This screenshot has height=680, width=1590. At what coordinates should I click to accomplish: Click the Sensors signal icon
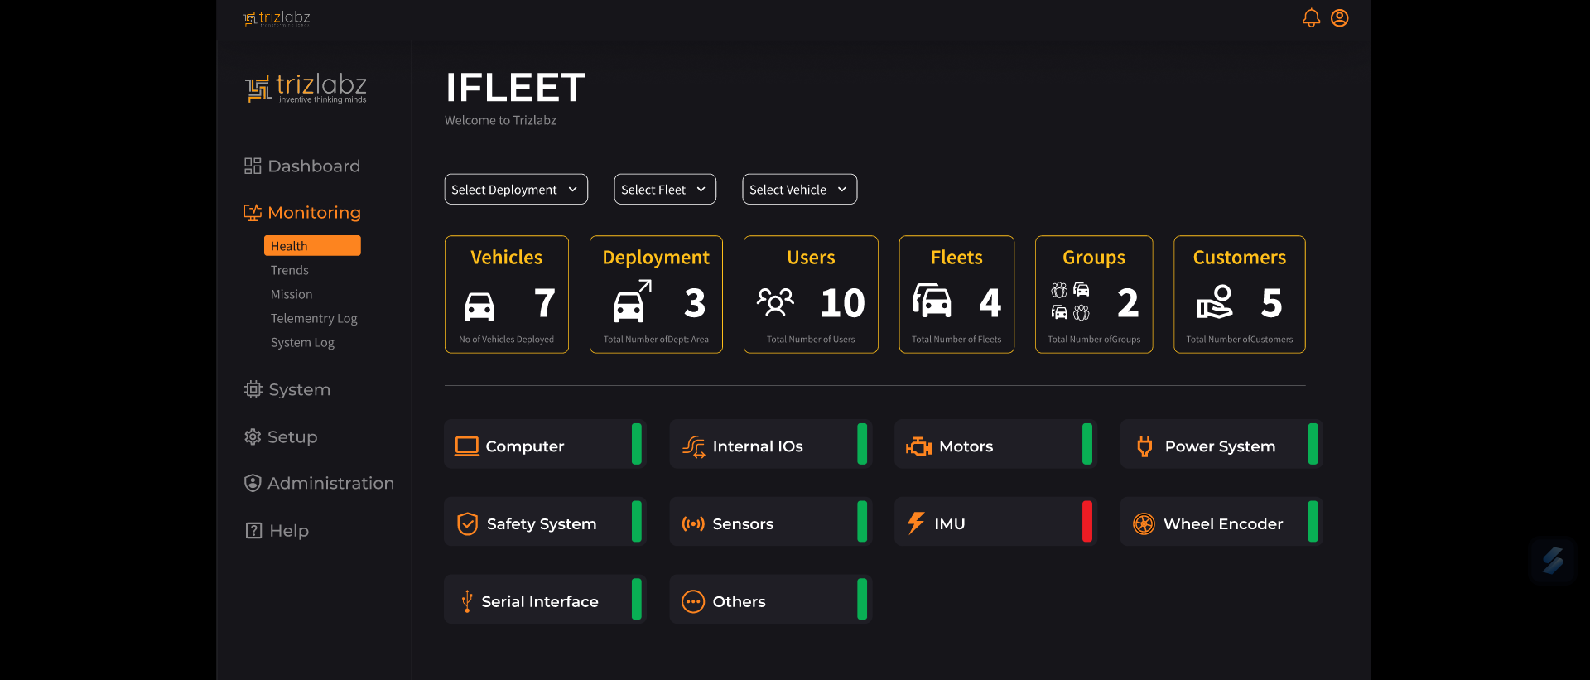point(692,523)
